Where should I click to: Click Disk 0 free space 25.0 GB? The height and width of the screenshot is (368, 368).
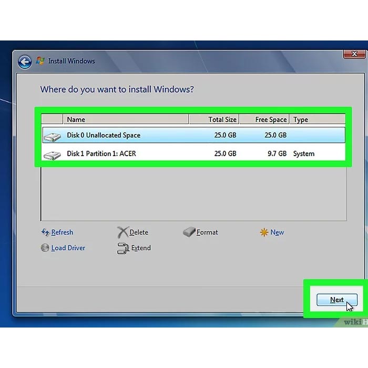275,135
